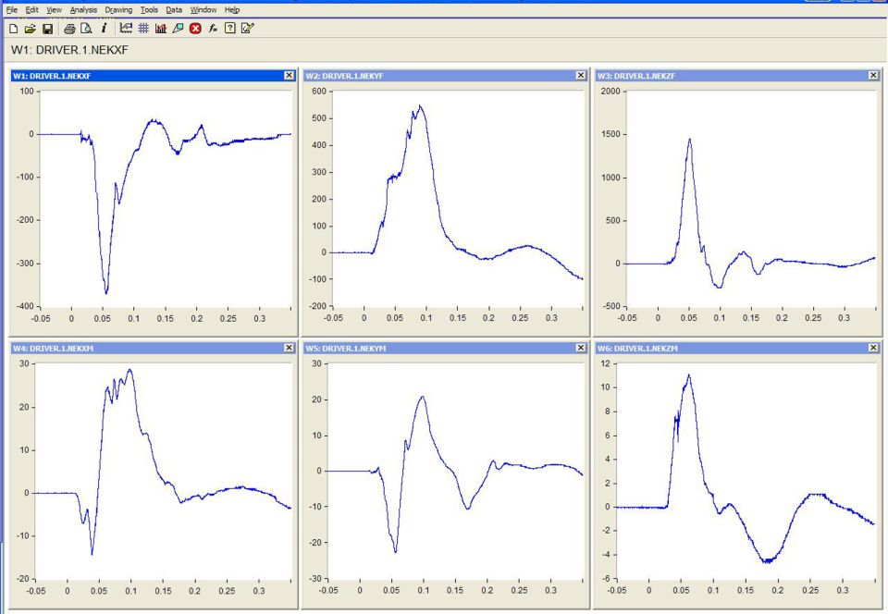Save with the floppy disk icon

click(47, 29)
